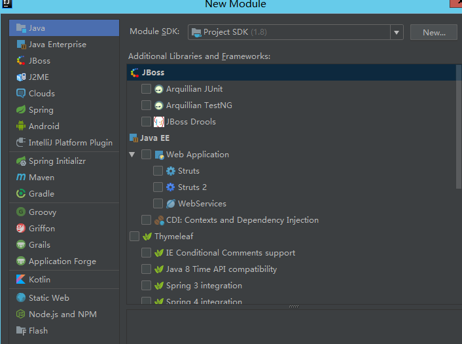Click the Flash module icon

(x=21, y=331)
